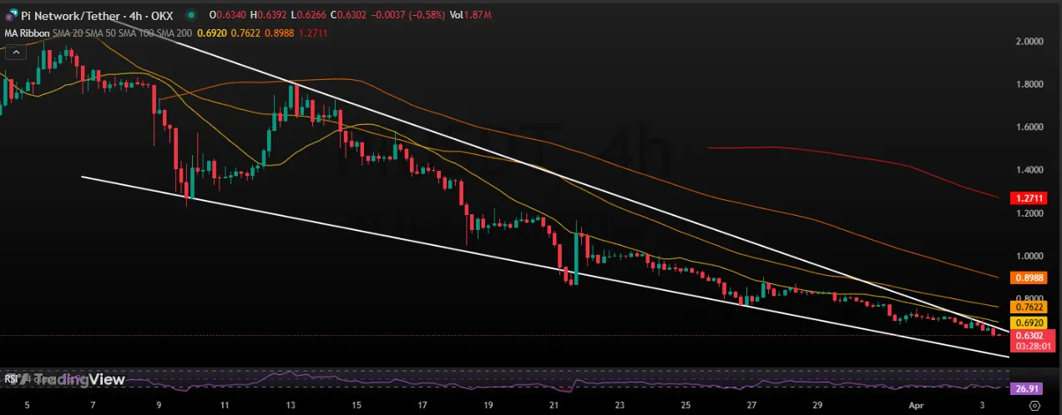Screen dimensions: 1062x415
Task: Click date 9 on the time axis
Action: coord(159,406)
